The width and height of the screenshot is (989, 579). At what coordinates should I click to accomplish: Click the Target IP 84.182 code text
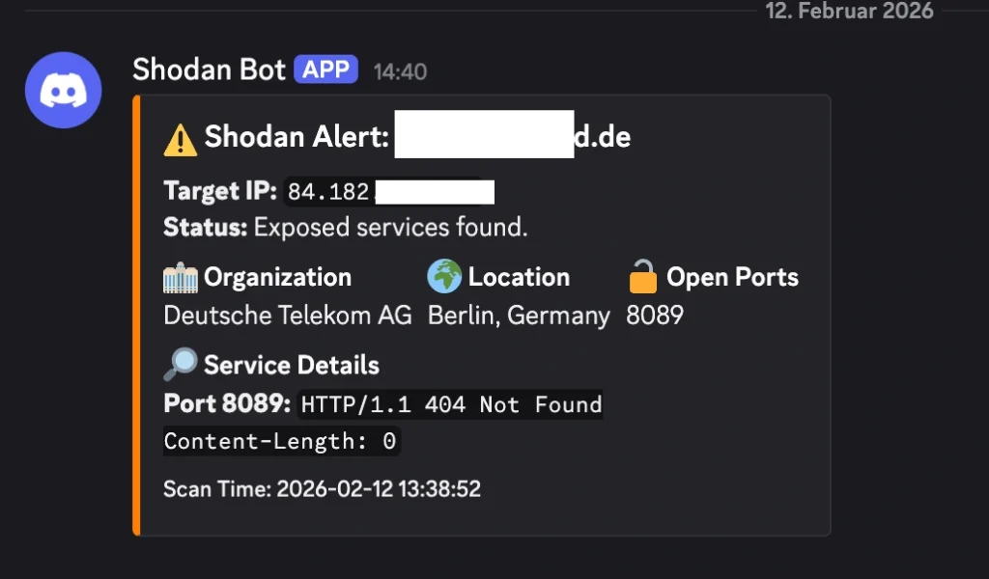[328, 192]
